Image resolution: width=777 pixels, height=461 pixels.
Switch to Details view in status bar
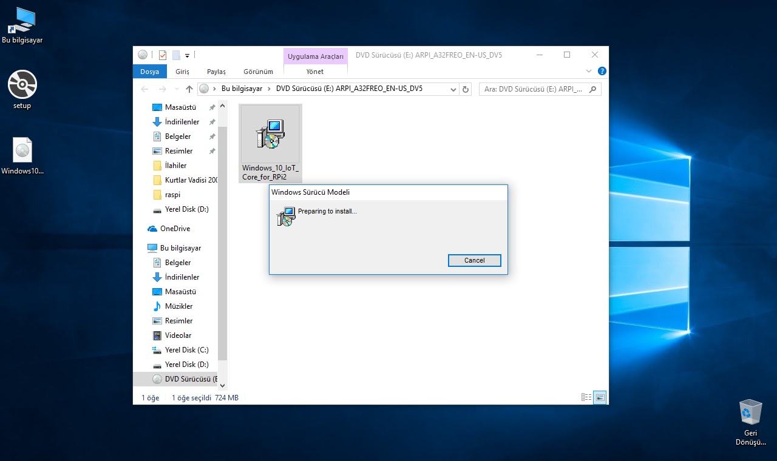pos(586,397)
